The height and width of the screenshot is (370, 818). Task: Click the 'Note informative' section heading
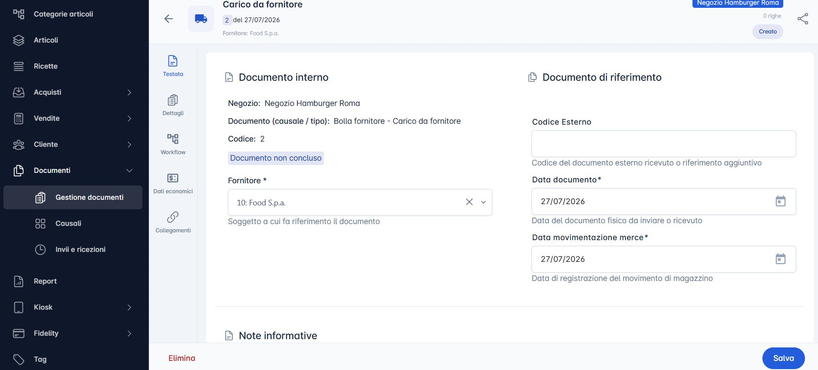pyautogui.click(x=278, y=336)
